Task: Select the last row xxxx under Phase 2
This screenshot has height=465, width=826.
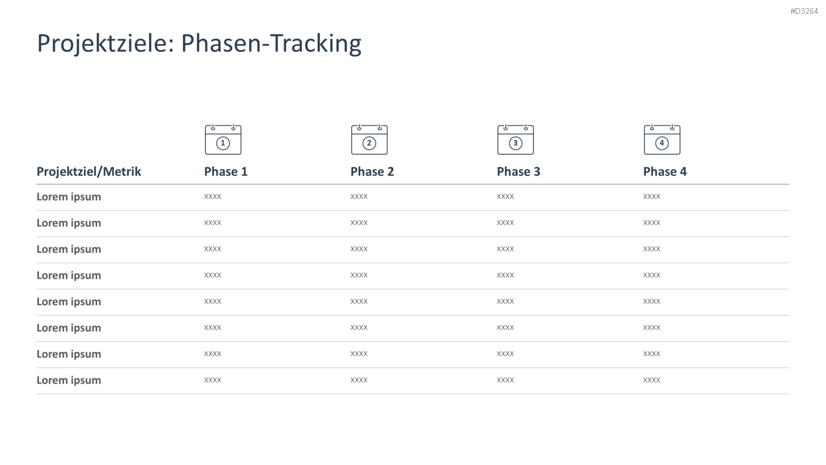Action: (x=359, y=380)
